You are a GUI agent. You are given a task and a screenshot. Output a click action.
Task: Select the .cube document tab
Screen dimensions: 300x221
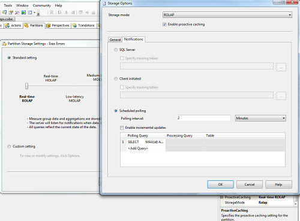tap(7, 19)
